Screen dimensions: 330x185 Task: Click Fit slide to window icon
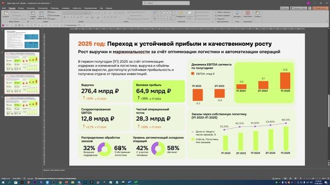pyautogui.click(x=328, y=178)
